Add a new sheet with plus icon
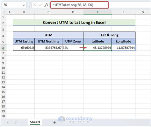This screenshot has height=127, width=151. [54, 123]
